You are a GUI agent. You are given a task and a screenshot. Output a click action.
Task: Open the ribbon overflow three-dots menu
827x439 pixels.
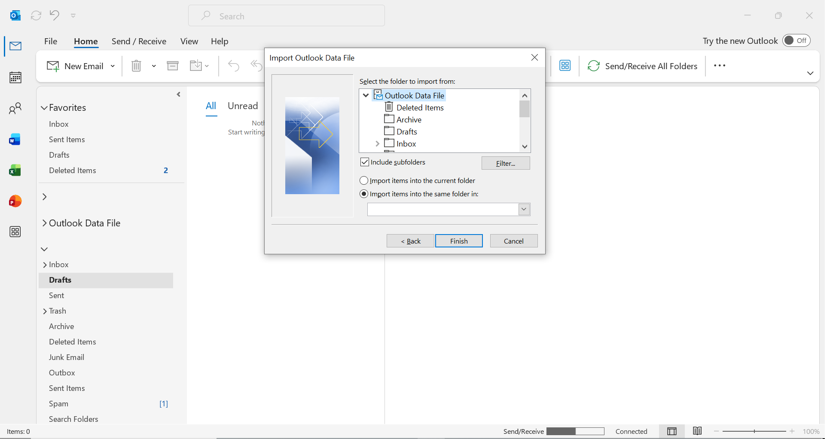720,66
